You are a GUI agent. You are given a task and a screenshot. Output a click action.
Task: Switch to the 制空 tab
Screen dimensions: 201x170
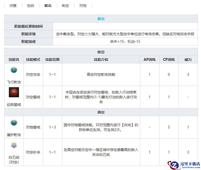pos(65,6)
